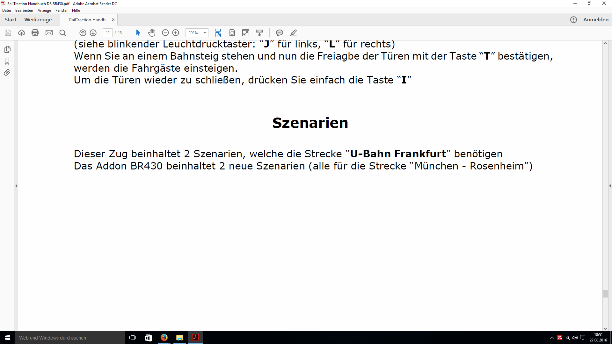Expand the left navigation pane arrow
Viewport: 612px width, 344px height.
point(16,186)
